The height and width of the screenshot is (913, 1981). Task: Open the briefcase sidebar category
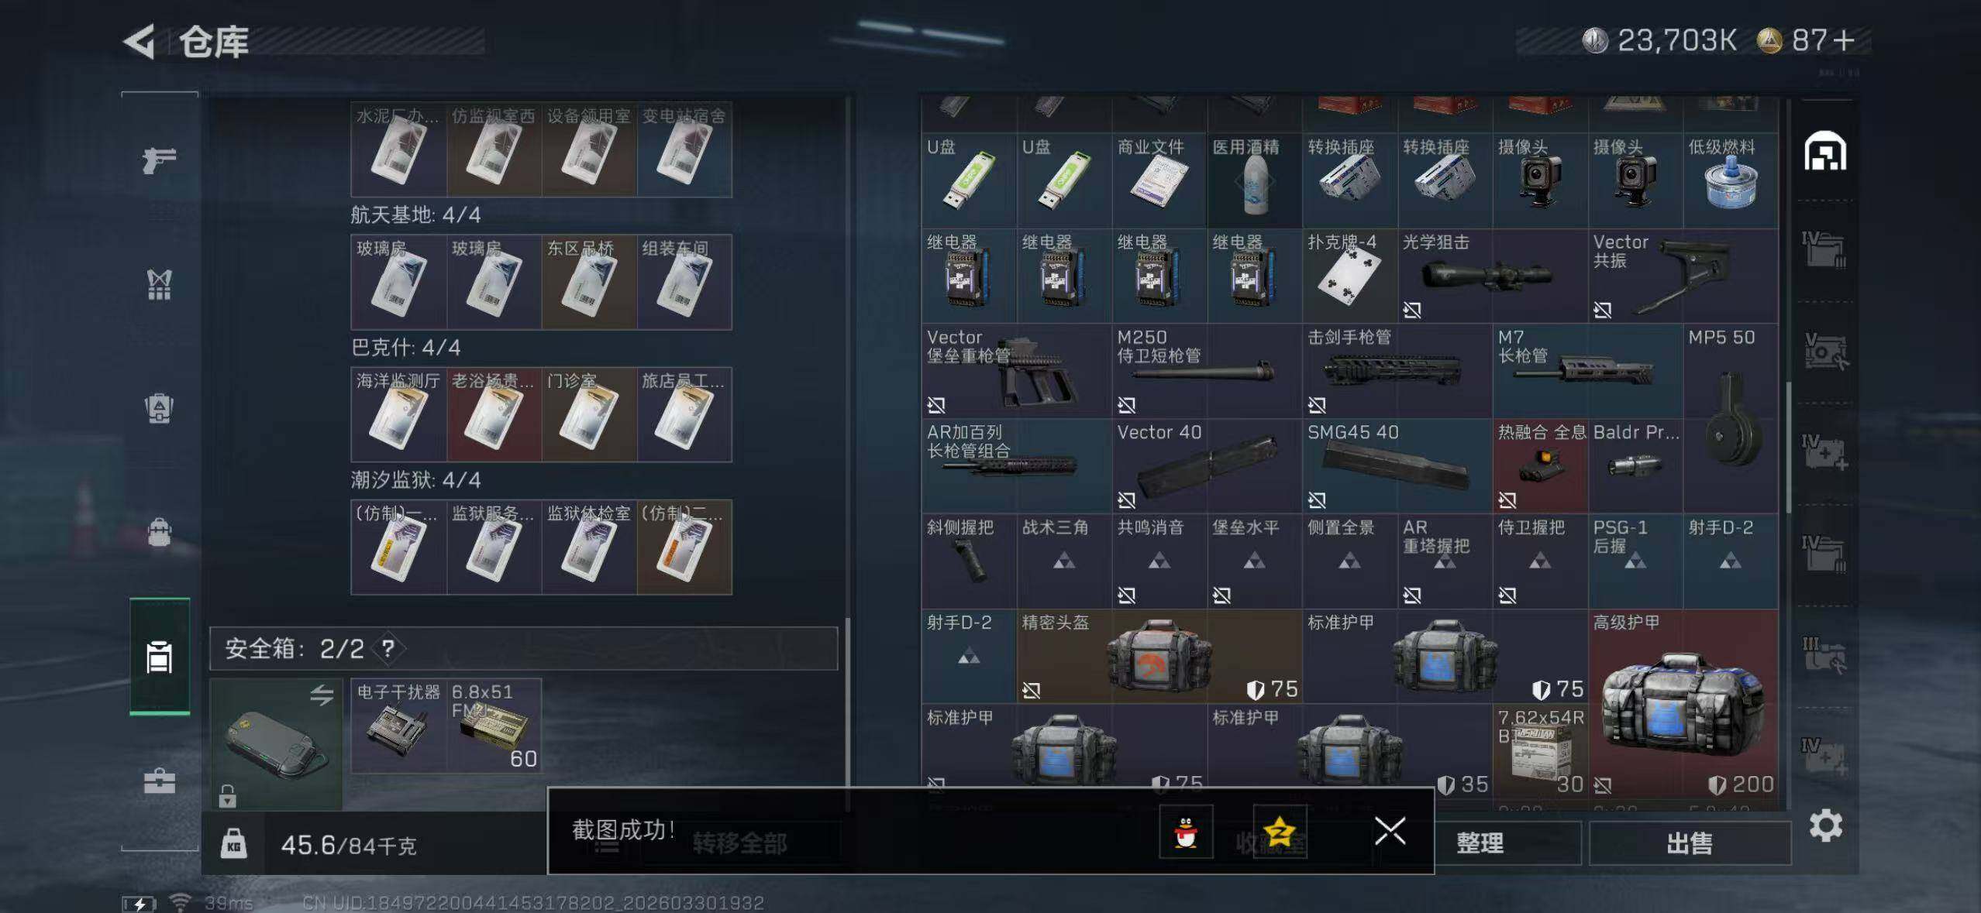(160, 781)
